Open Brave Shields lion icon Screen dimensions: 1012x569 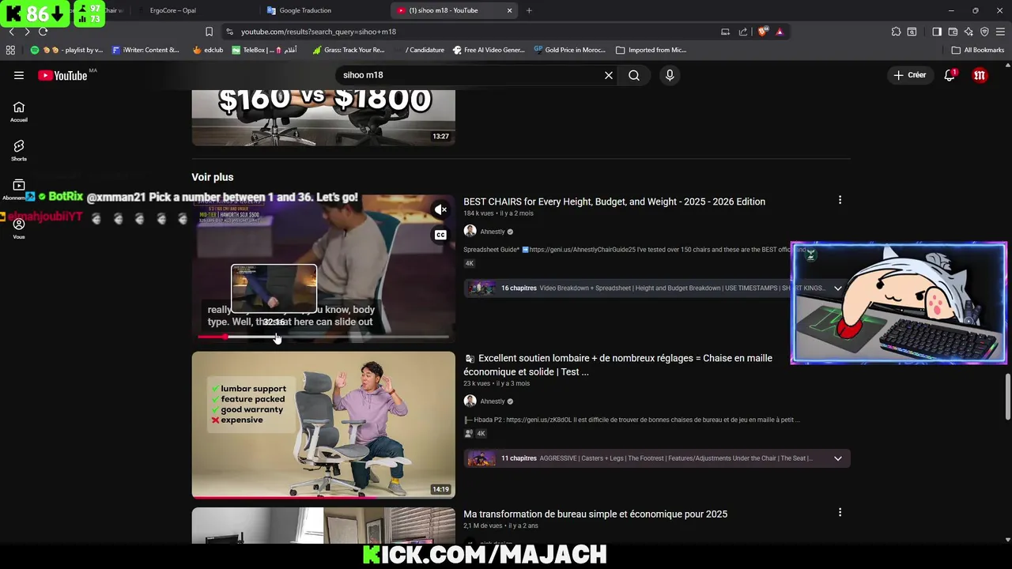(x=762, y=32)
